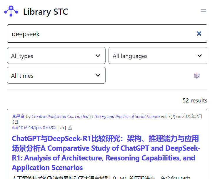This screenshot has width=215, height=179.
Task: Open doi:10.6914/tpss.070202 link
Action: click(x=34, y=128)
